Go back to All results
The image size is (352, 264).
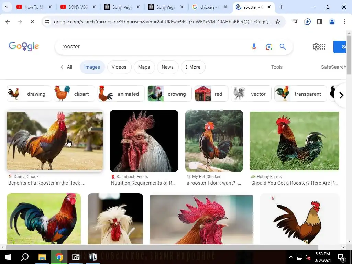[x=67, y=67]
